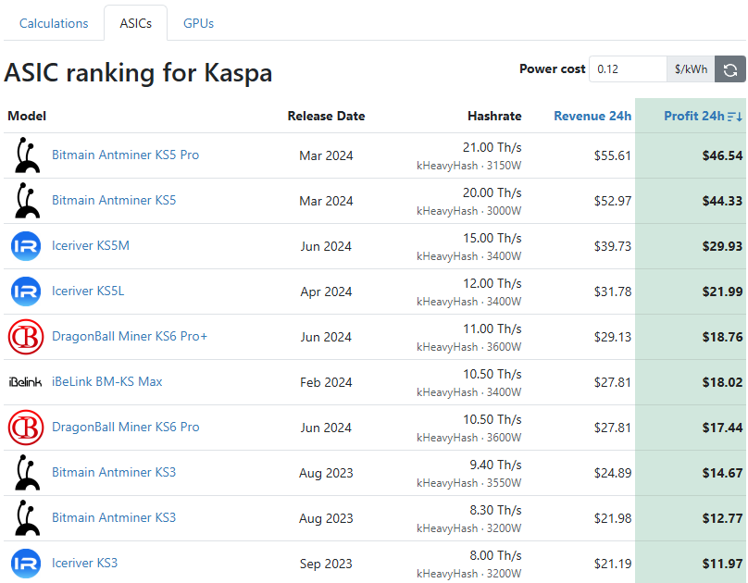Open the GPUs tab
The width and height of the screenshot is (748, 583).
(198, 23)
